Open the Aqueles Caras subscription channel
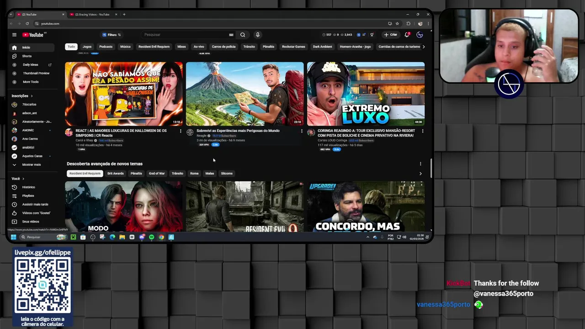This screenshot has width=585, height=329. point(32,156)
